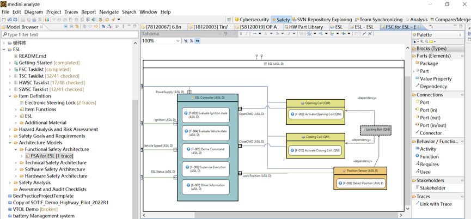The height and width of the screenshot is (219, 471).
Task: Select the Dependency tool in Palette
Action: point(431,86)
